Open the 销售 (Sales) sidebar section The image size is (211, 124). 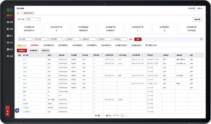pos(10,22)
